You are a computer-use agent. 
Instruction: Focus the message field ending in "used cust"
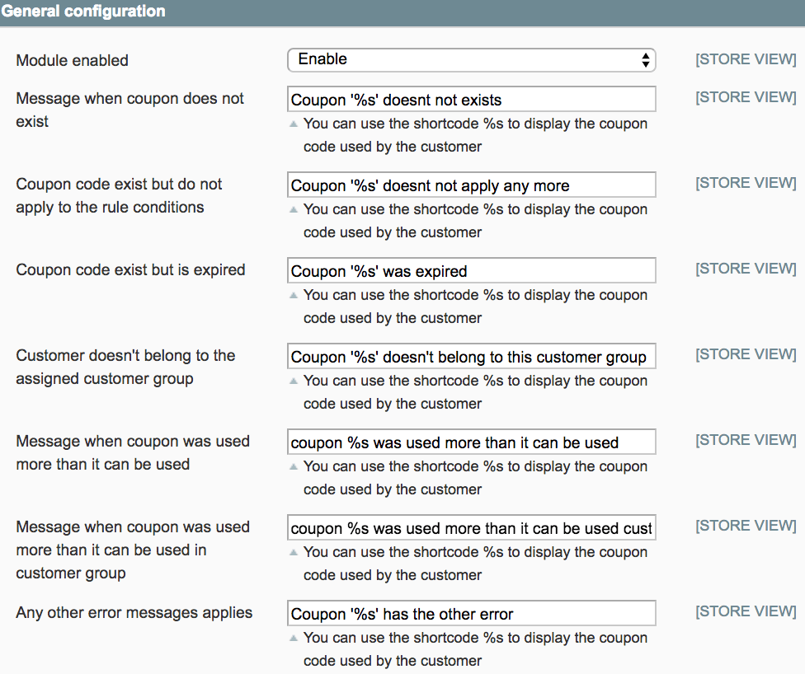click(471, 528)
